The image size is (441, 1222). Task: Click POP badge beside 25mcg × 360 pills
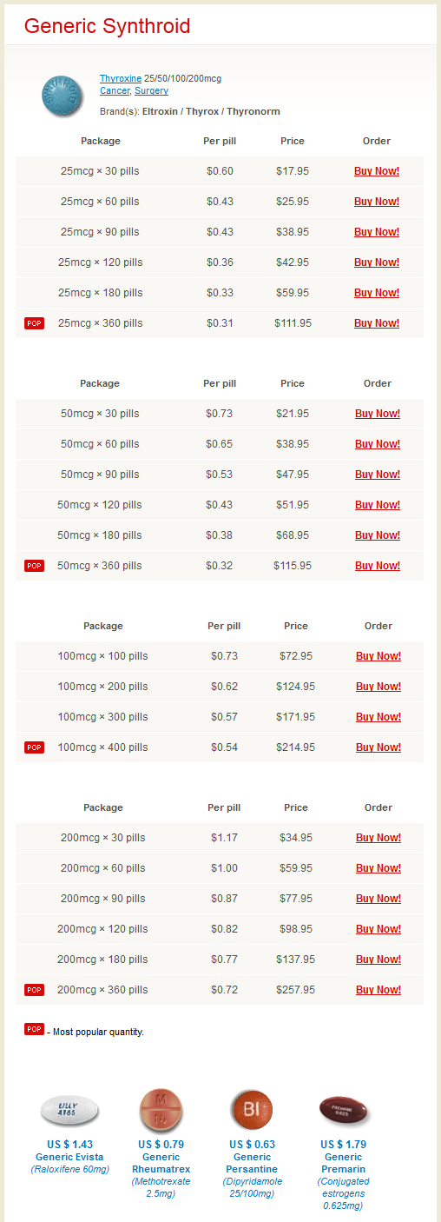(34, 323)
